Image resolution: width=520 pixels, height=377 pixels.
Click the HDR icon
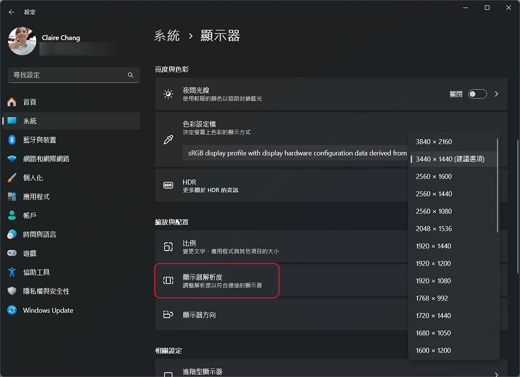[168, 185]
